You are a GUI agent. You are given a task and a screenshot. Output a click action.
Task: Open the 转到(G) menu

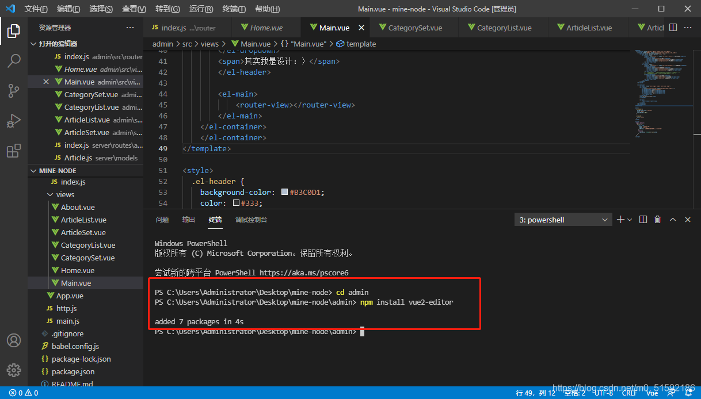point(167,9)
